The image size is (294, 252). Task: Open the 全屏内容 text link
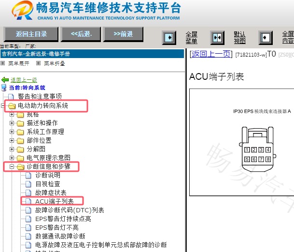pyautogui.click(x=288, y=37)
